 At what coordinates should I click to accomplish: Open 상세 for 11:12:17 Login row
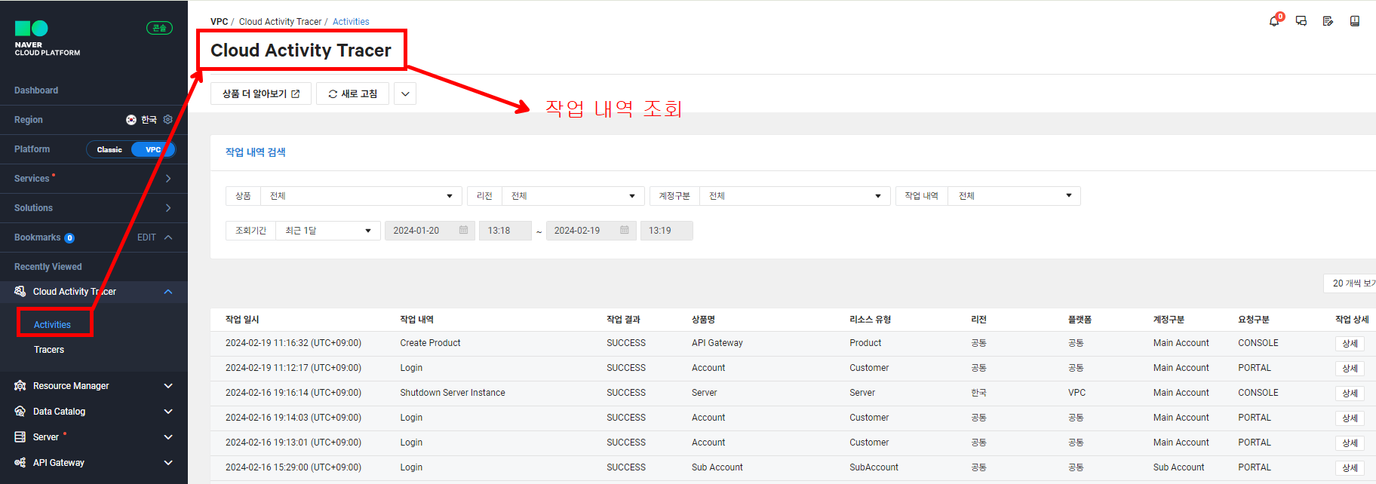pos(1350,369)
